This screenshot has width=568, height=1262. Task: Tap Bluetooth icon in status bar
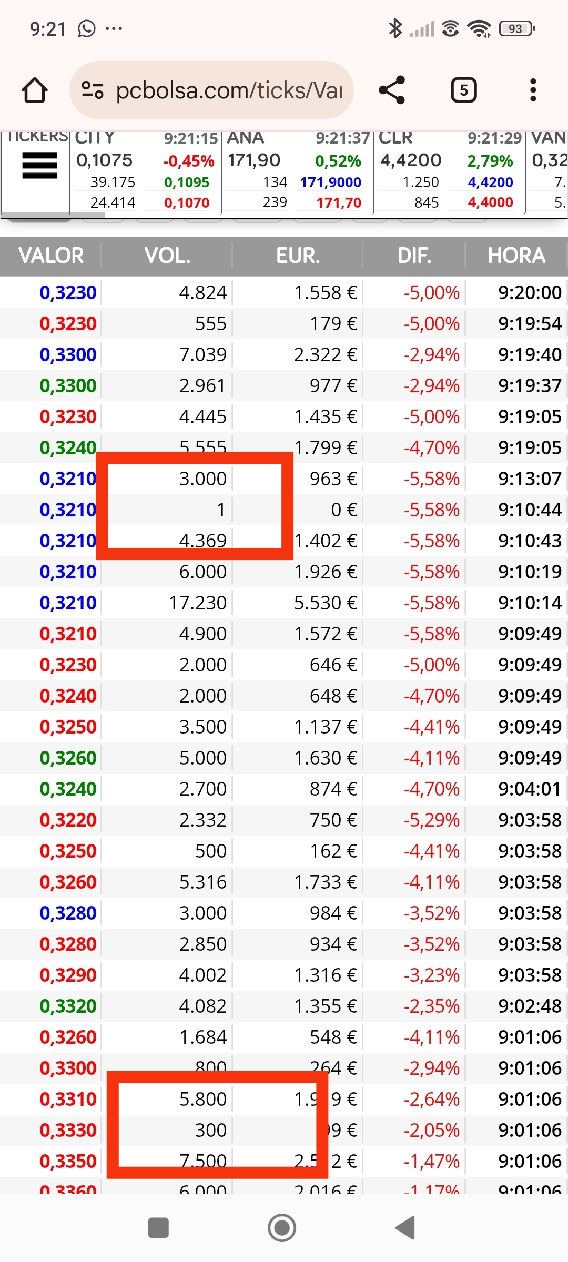[x=395, y=28]
